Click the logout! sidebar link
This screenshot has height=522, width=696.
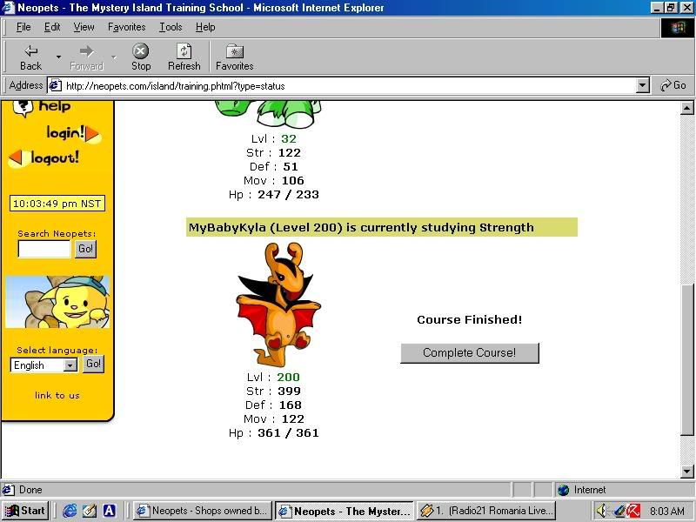click(44, 157)
